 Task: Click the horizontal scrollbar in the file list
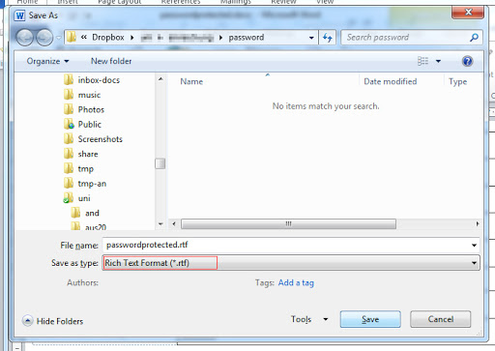288,223
